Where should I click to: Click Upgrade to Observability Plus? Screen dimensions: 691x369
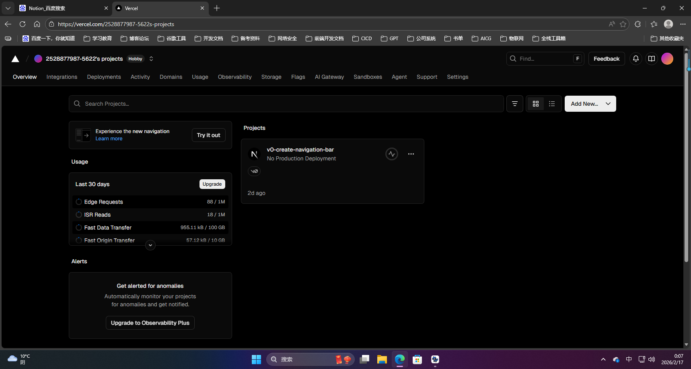[x=150, y=323]
